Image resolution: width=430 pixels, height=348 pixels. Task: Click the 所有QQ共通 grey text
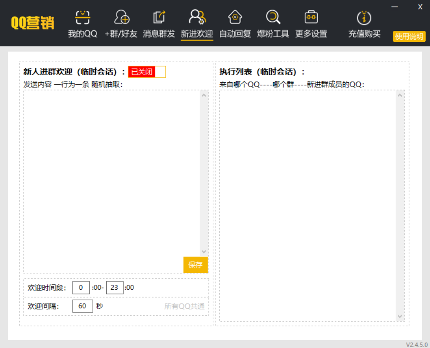184,306
